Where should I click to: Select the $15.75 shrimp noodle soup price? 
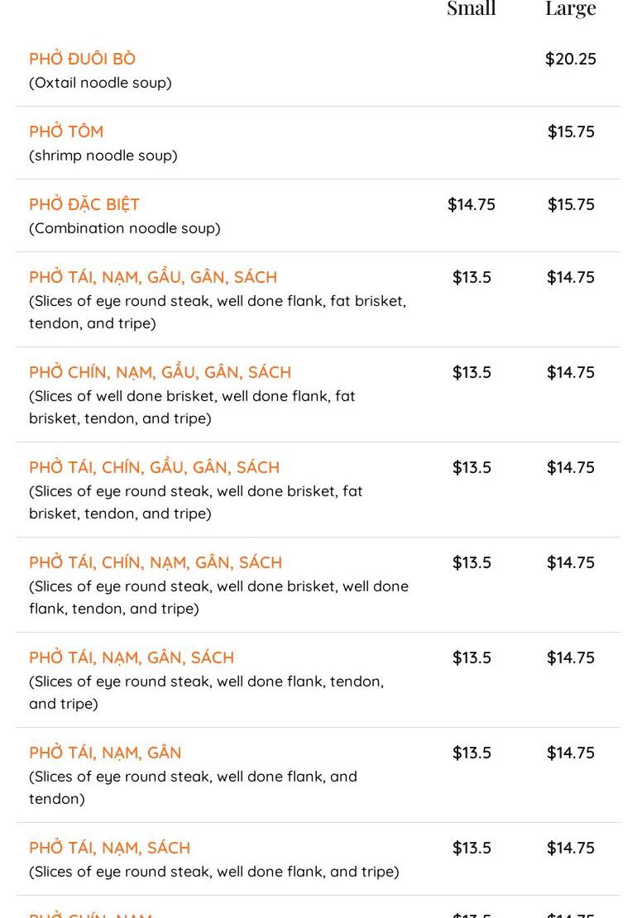pyautogui.click(x=570, y=131)
